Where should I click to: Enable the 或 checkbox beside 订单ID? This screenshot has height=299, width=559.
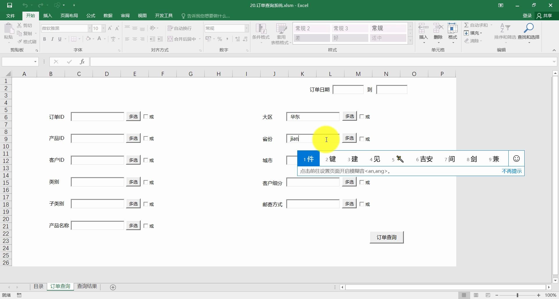point(146,117)
